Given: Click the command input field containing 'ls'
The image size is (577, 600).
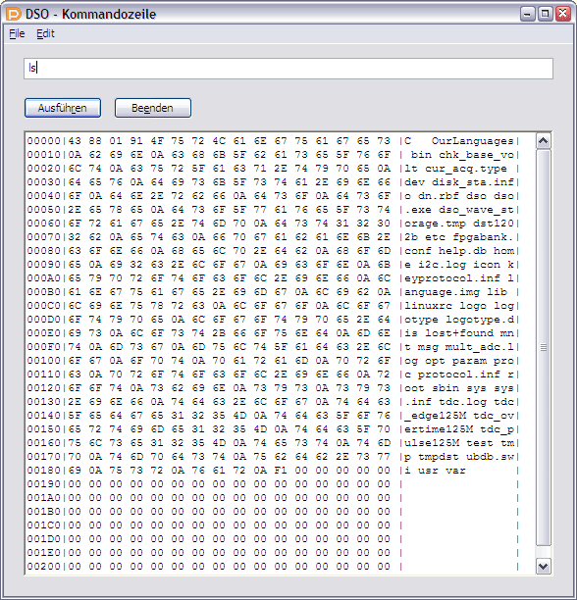Looking at the screenshot, I should point(288,69).
